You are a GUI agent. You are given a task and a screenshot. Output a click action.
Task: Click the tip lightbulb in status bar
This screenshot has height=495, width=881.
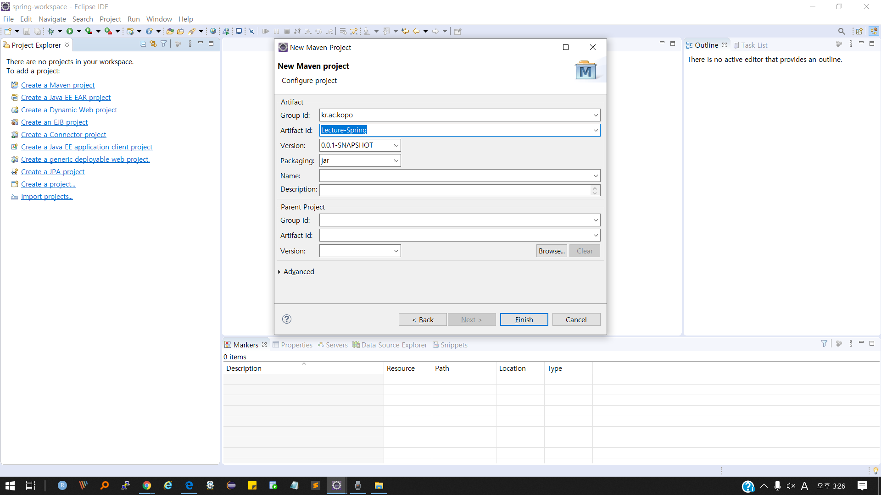pyautogui.click(x=875, y=471)
